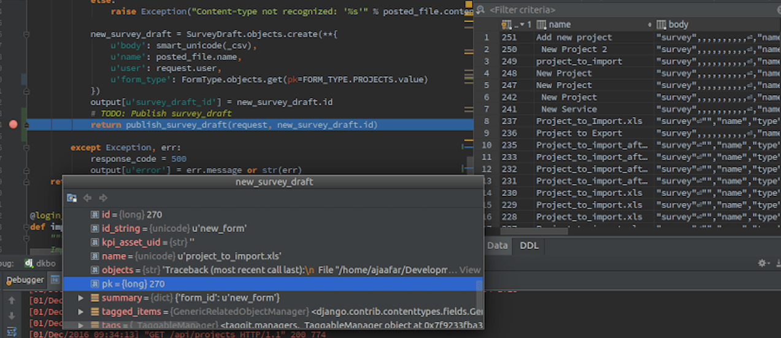The image size is (781, 338).
Task: Select table cell 'New Service'
Action: [569, 109]
